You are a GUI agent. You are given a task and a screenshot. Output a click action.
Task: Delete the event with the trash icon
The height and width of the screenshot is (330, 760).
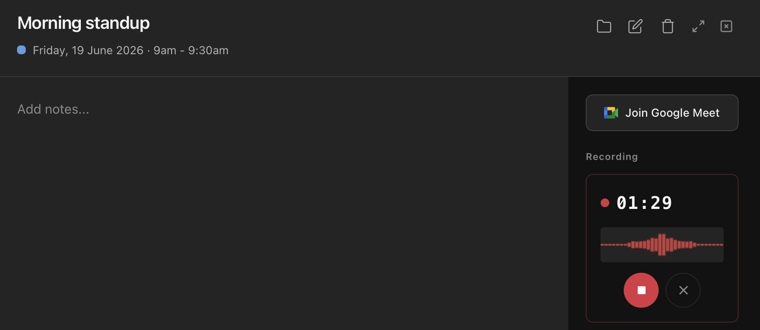click(668, 26)
